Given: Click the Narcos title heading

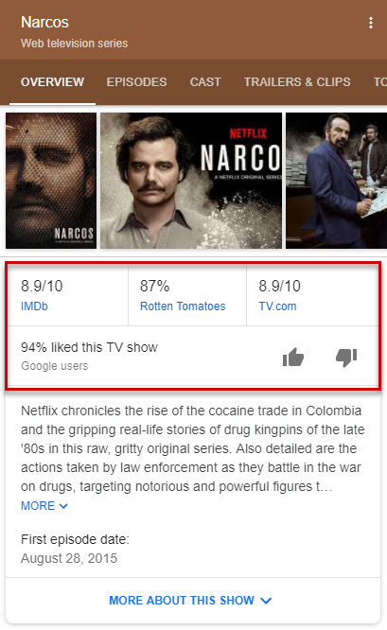Looking at the screenshot, I should pyautogui.click(x=44, y=23).
